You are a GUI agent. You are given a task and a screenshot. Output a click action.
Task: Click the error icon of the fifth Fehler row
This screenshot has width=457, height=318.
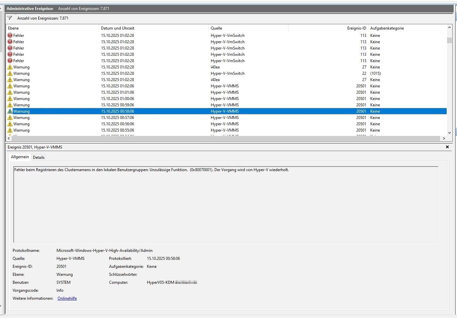[x=10, y=61]
